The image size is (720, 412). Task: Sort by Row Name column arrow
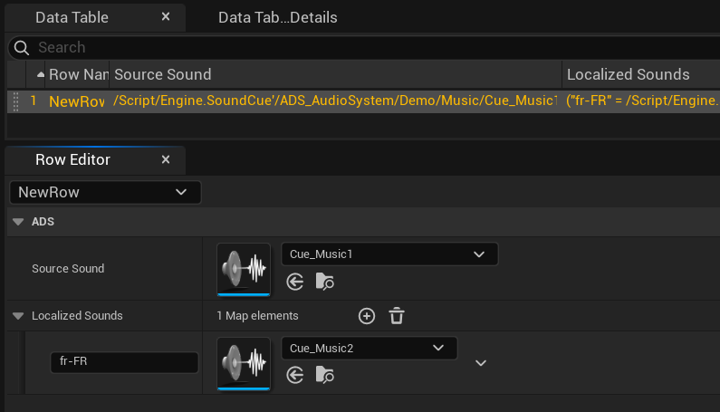point(41,74)
